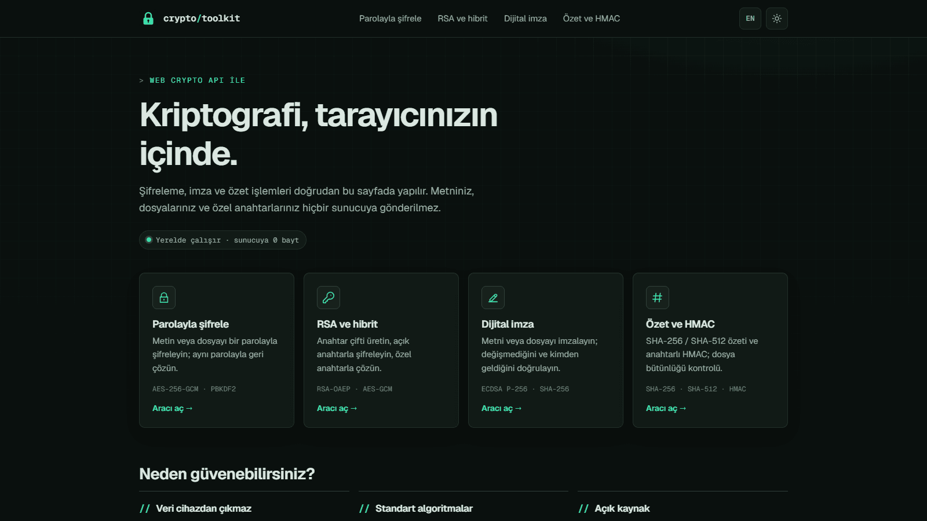
Task: Click the 'Metni veya dosyayı imzalayın' description
Action: tap(539, 354)
